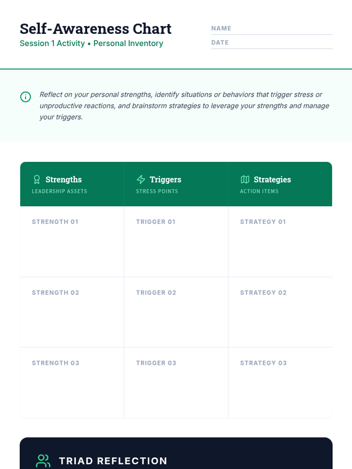Click the Triggers lightning bolt icon

point(141,179)
